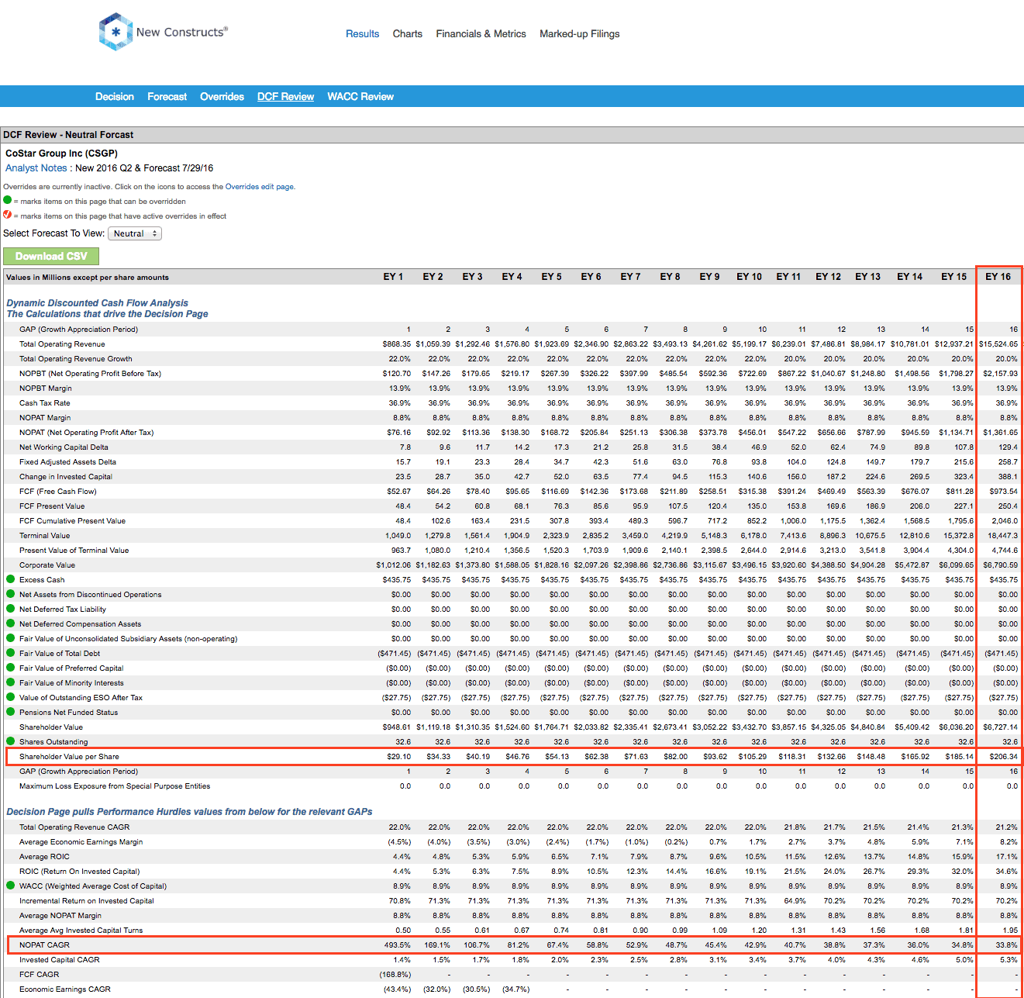Image resolution: width=1024 pixels, height=998 pixels.
Task: Click override icon for Pensions Net Funded Status
Action: pyautogui.click(x=11, y=712)
